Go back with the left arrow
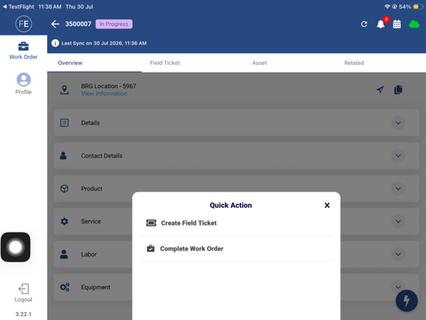This screenshot has height=320, width=426. click(x=55, y=24)
